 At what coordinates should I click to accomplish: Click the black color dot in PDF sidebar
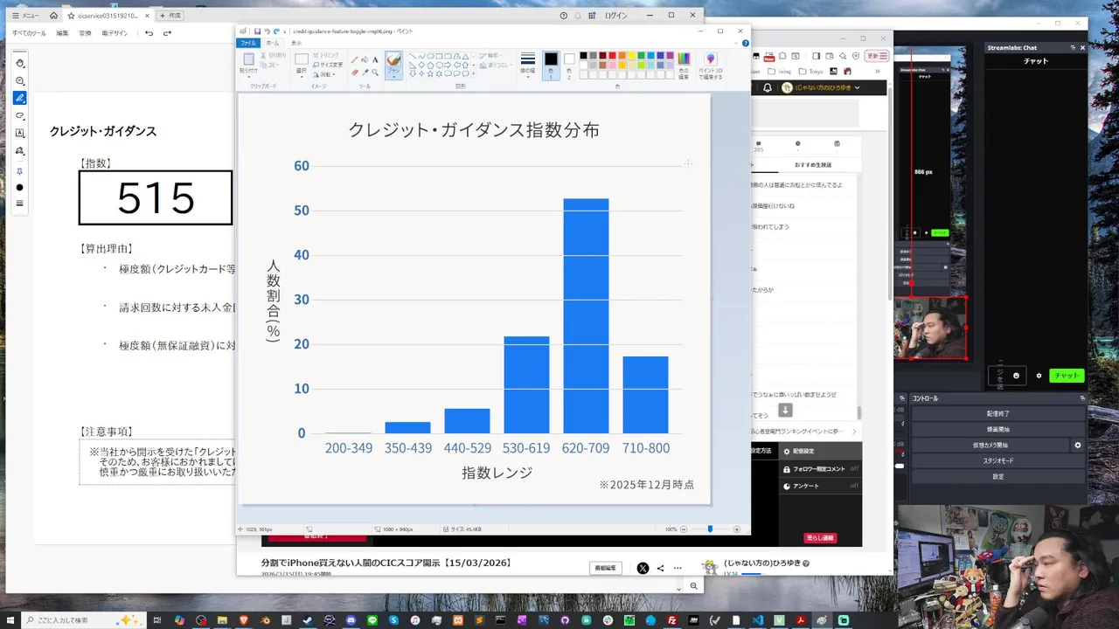click(20, 188)
